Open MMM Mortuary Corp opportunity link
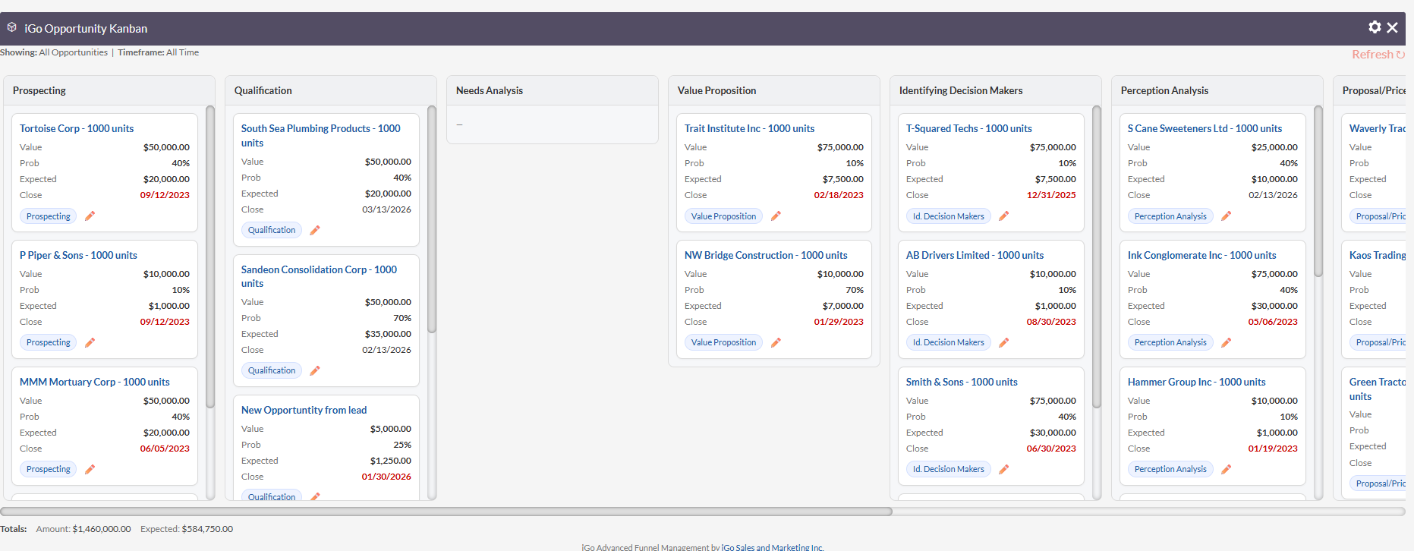The width and height of the screenshot is (1414, 551). (95, 382)
